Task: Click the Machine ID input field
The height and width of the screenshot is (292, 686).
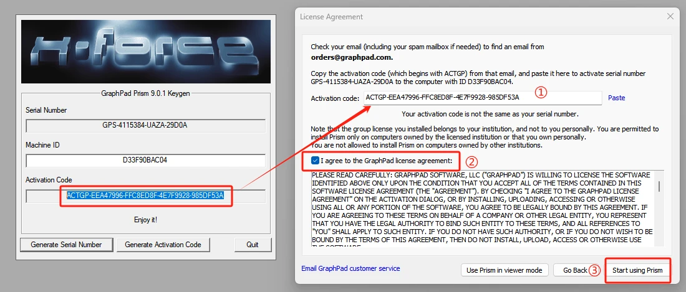Action: tap(146, 160)
